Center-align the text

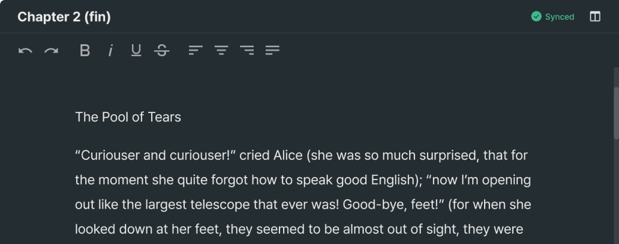click(x=221, y=51)
